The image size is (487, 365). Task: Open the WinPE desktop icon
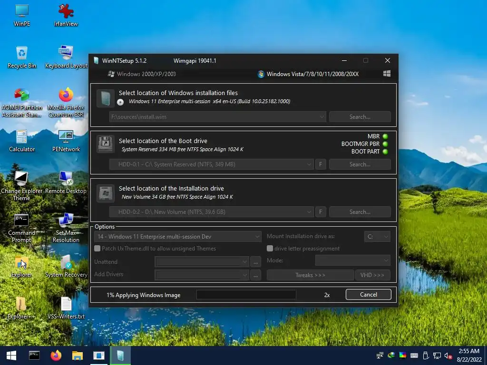point(22,15)
